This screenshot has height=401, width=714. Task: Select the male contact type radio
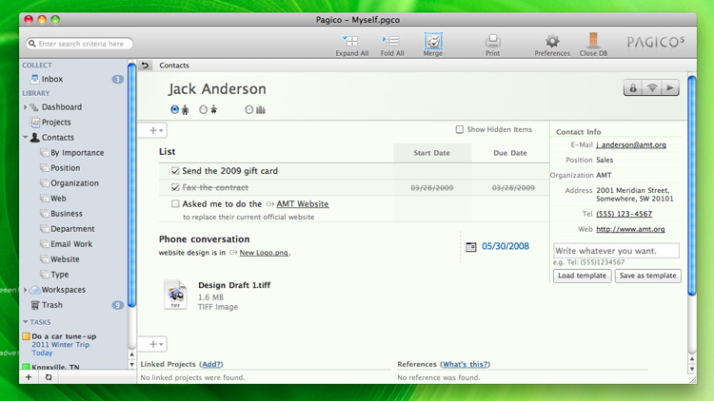click(x=175, y=109)
